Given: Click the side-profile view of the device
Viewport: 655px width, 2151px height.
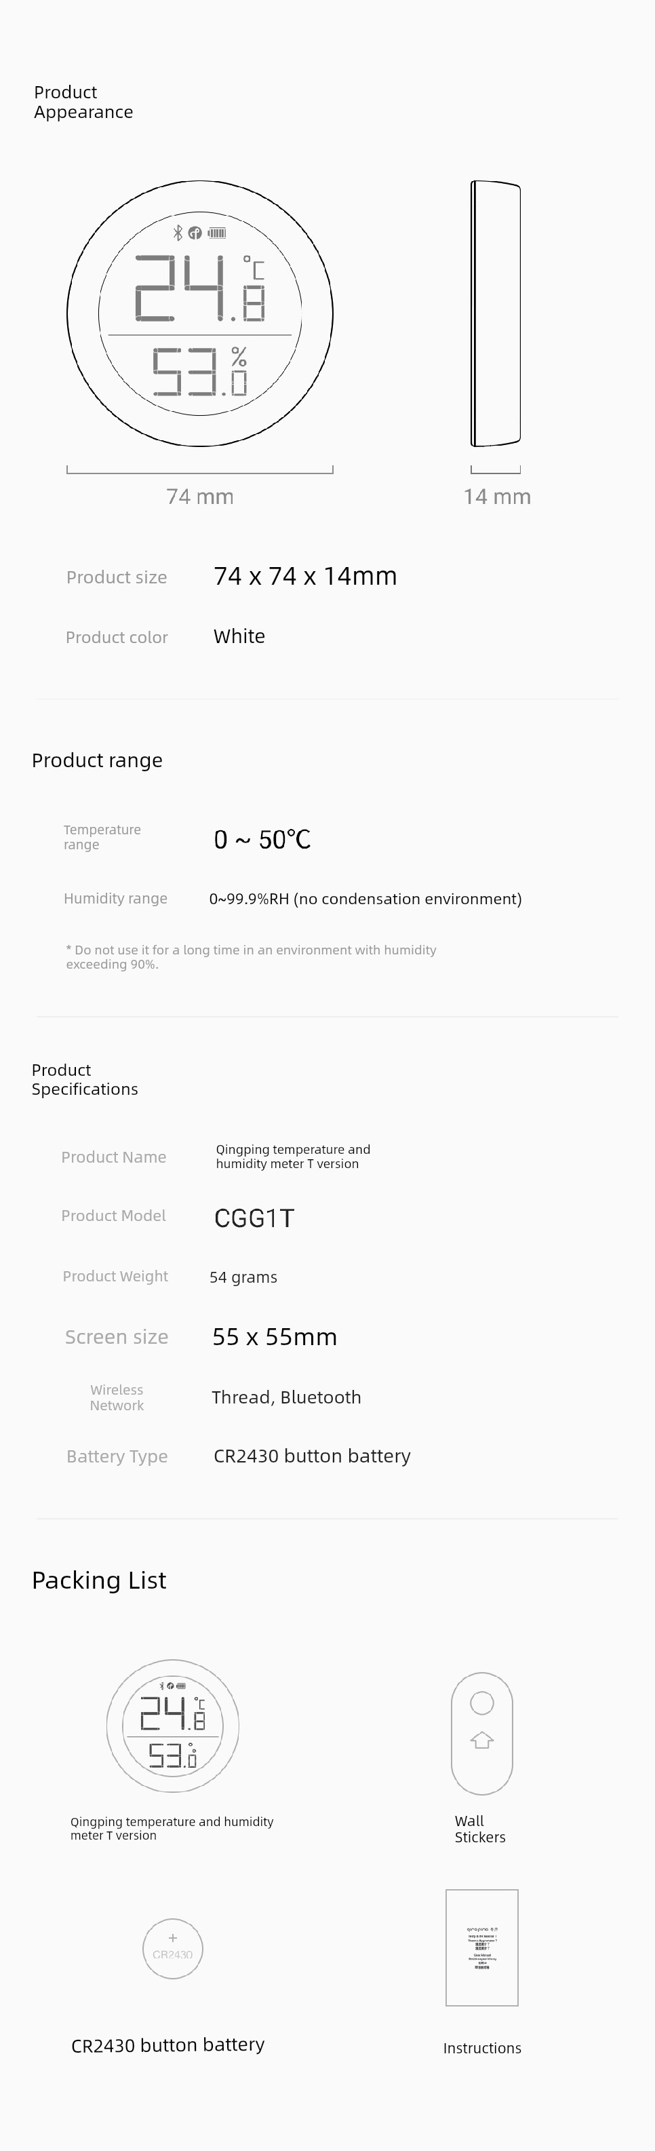Looking at the screenshot, I should (496, 314).
